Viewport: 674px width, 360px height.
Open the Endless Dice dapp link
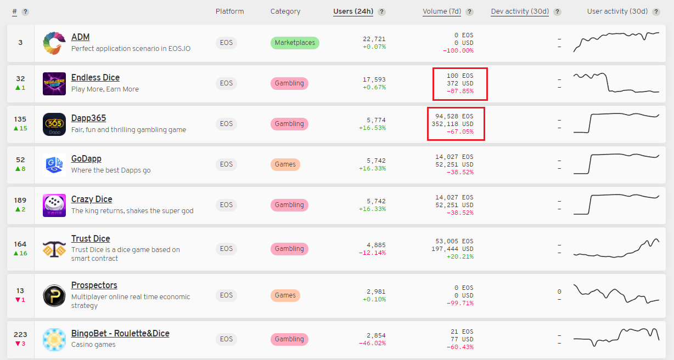(x=96, y=78)
